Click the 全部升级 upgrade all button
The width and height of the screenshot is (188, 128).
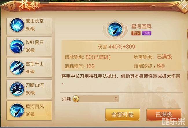[x=123, y=115]
